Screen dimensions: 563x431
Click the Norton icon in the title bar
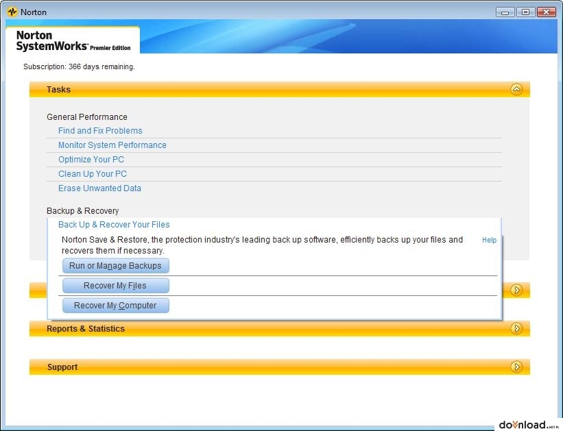point(12,12)
